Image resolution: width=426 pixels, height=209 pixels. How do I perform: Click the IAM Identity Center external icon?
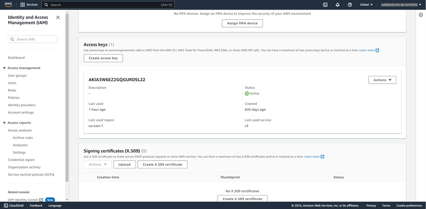click(42, 200)
